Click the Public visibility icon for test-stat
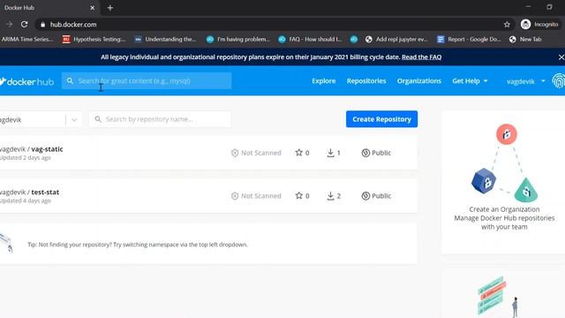This screenshot has width=565, height=318. [x=365, y=196]
